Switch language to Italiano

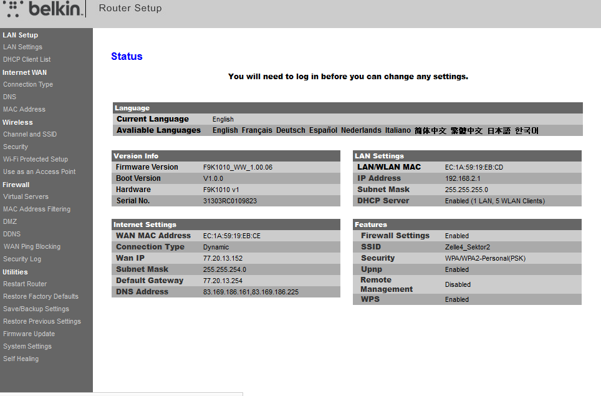(x=398, y=130)
